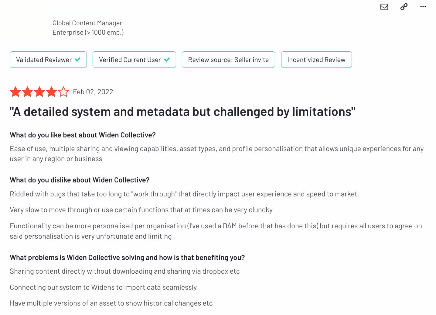Click the third orange rating star
This screenshot has height=315, width=436.
[39, 92]
